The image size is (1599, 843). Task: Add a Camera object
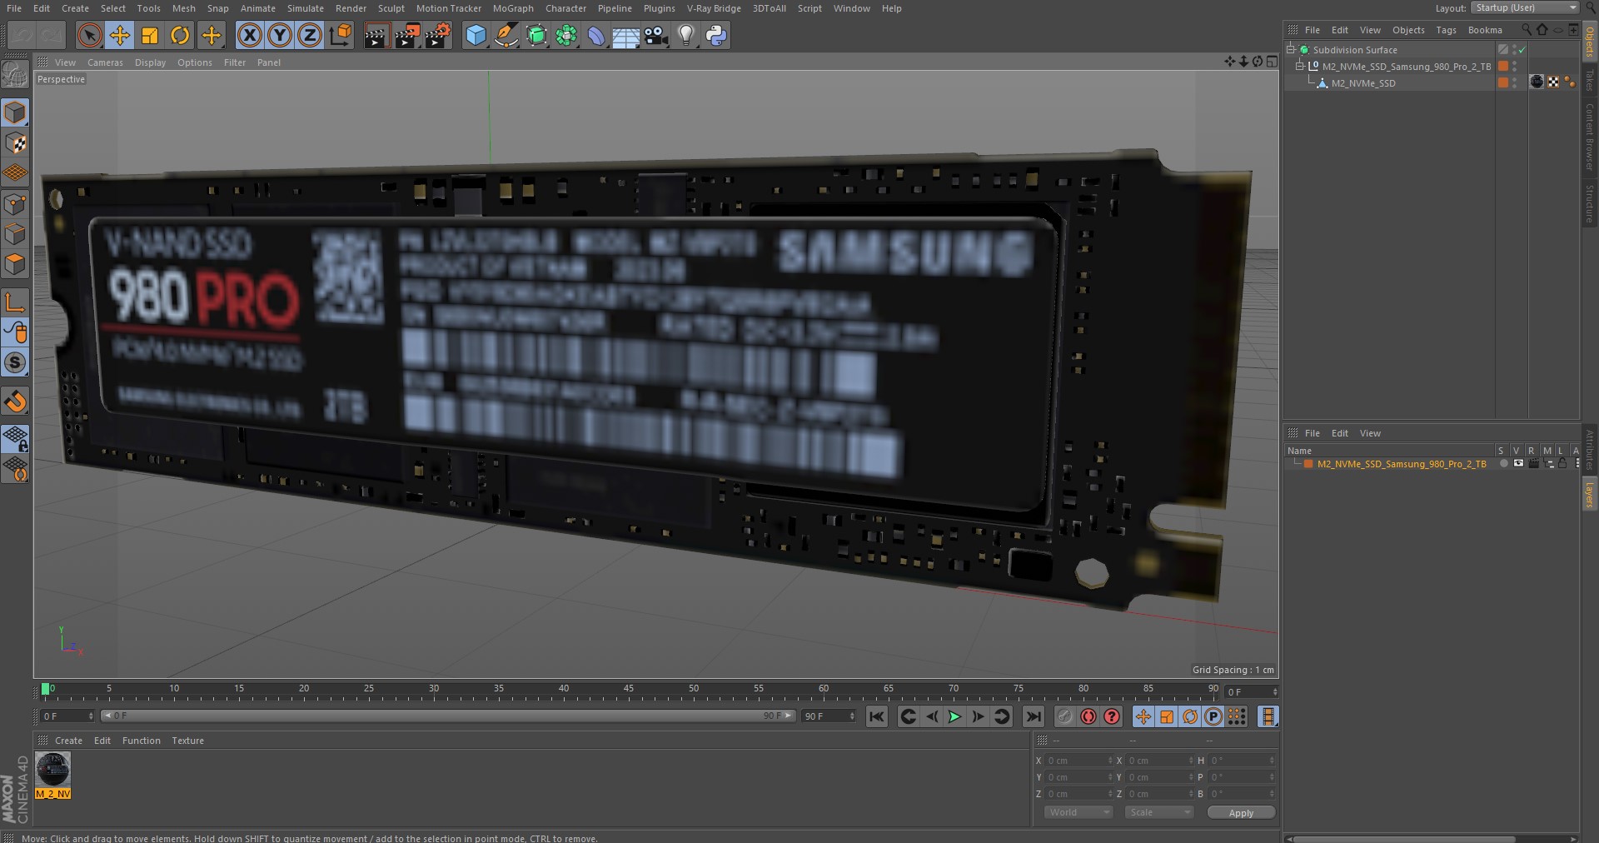(x=656, y=35)
